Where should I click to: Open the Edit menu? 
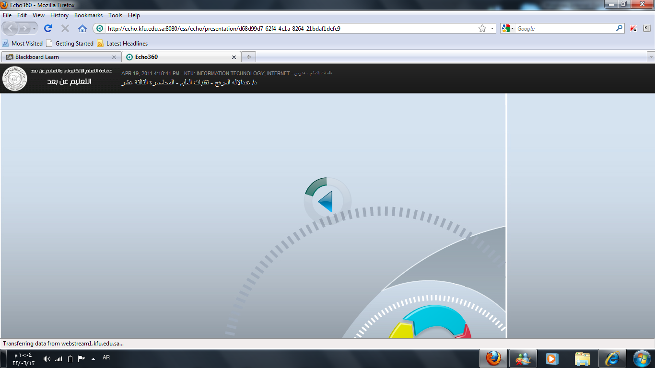tap(22, 15)
